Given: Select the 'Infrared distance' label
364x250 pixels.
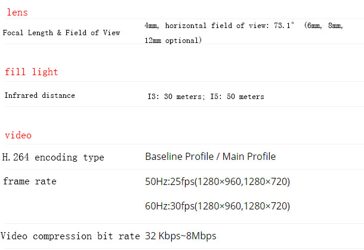Looking at the screenshot, I should pyautogui.click(x=40, y=95).
